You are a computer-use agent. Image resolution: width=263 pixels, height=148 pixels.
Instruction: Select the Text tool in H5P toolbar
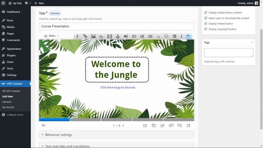pyautogui.click(x=77, y=37)
